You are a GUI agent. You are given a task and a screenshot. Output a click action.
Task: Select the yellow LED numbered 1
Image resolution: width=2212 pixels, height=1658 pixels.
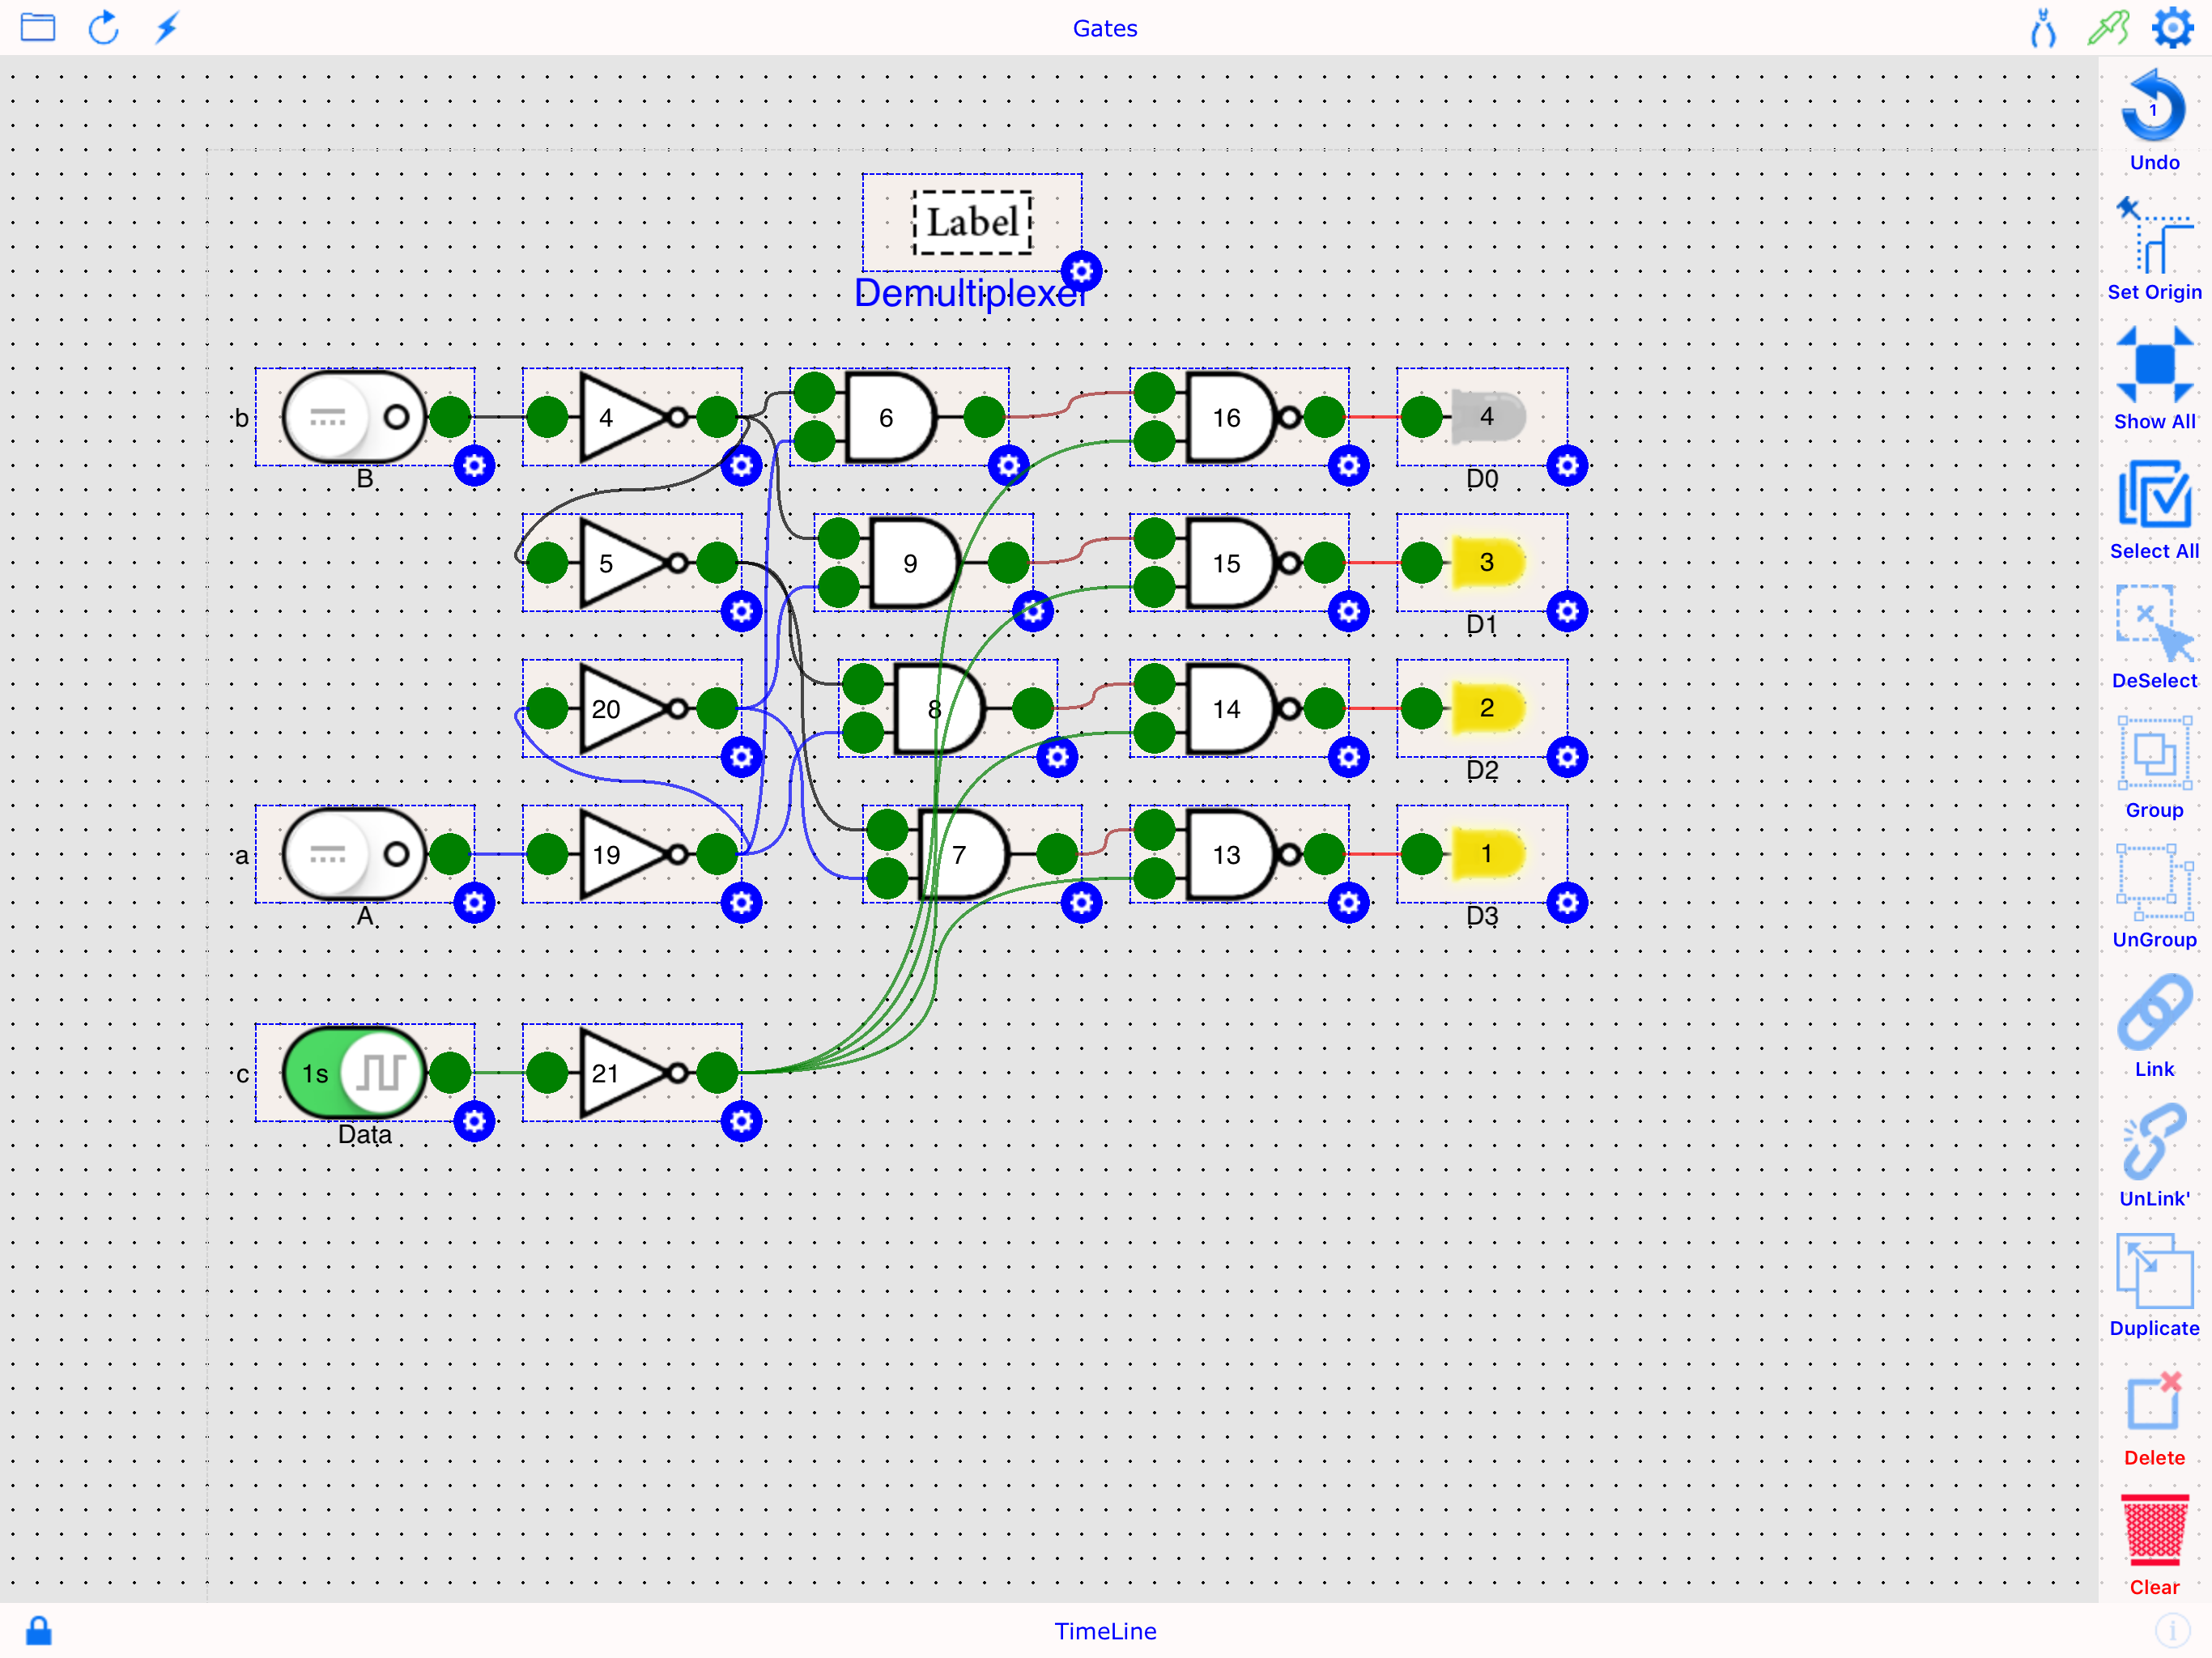coord(1487,854)
